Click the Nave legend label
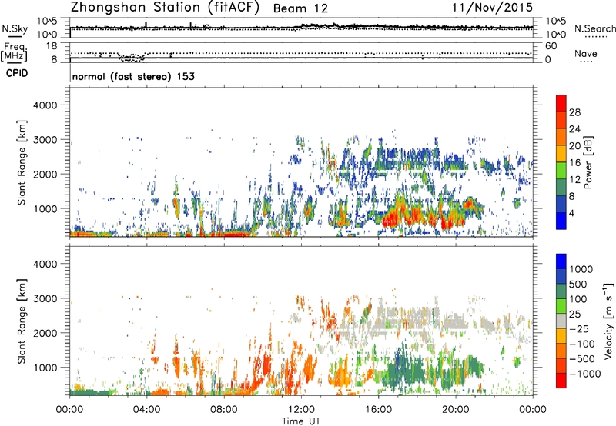Viewport: 616px width, 426px height. (586, 53)
